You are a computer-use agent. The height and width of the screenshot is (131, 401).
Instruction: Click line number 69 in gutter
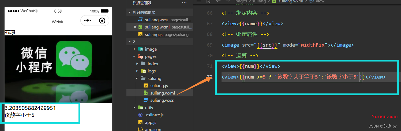click(x=210, y=45)
